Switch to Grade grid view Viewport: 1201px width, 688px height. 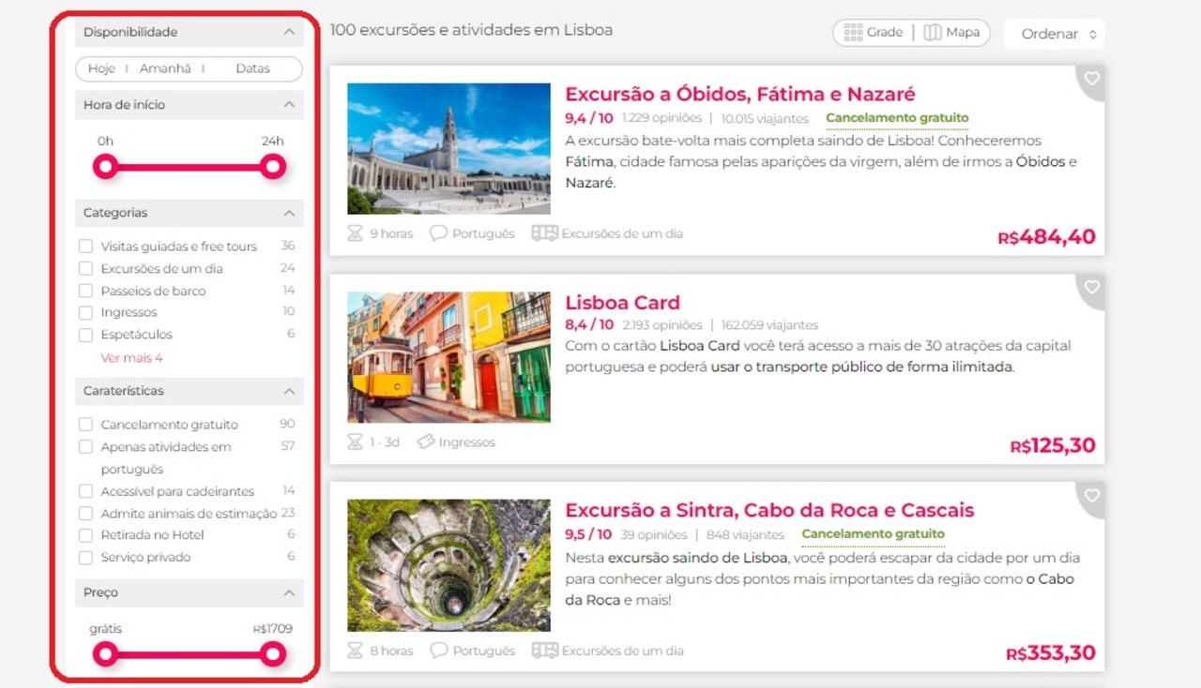(873, 33)
